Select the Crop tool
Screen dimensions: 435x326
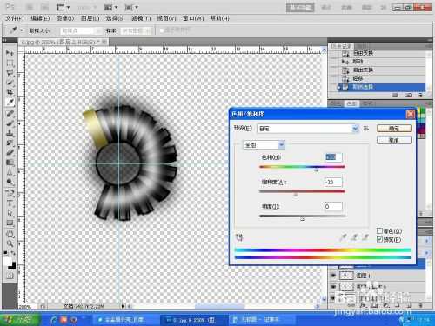10,92
